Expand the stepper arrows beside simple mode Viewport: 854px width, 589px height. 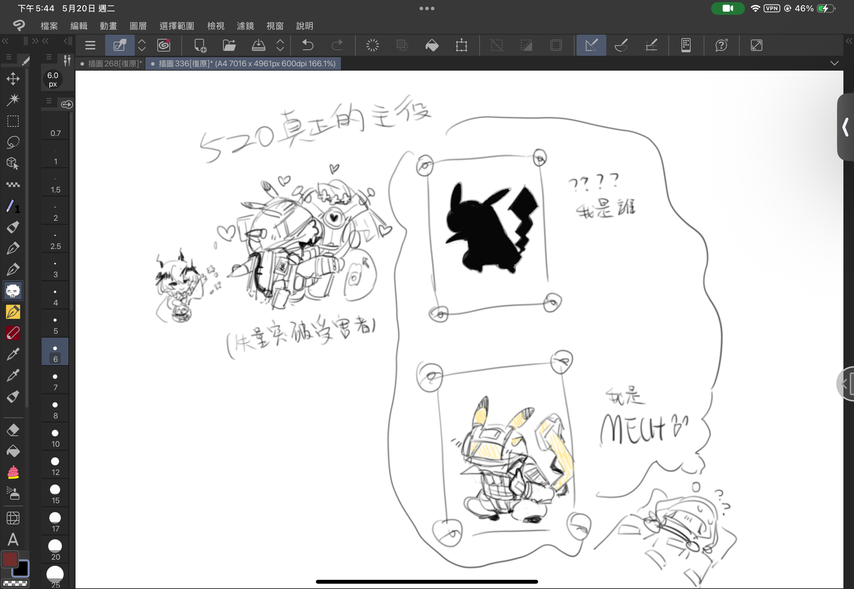142,46
